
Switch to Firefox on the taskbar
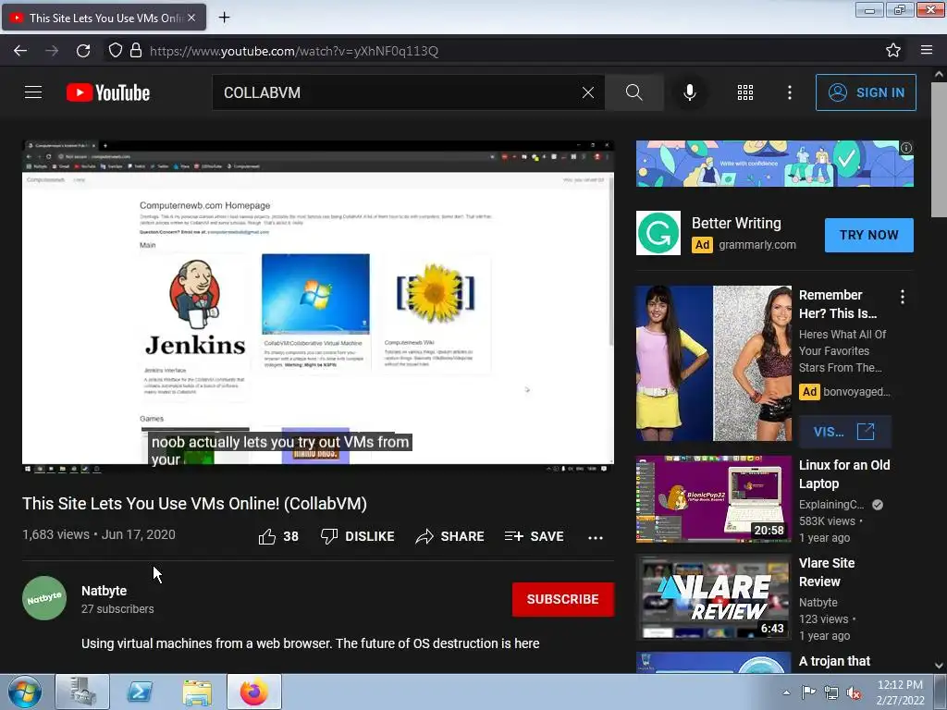point(254,692)
